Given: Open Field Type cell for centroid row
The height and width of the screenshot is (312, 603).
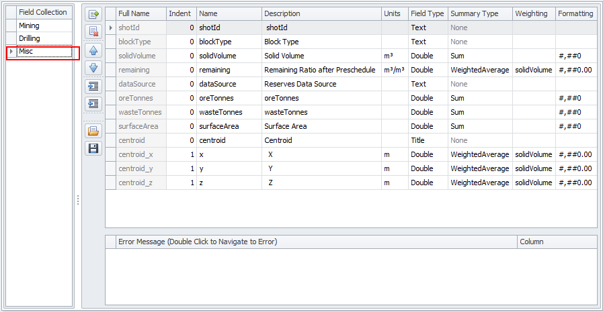Looking at the screenshot, I should point(428,140).
